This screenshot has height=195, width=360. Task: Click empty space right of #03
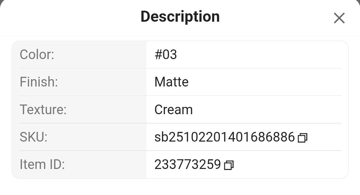pyautogui.click(x=260, y=54)
